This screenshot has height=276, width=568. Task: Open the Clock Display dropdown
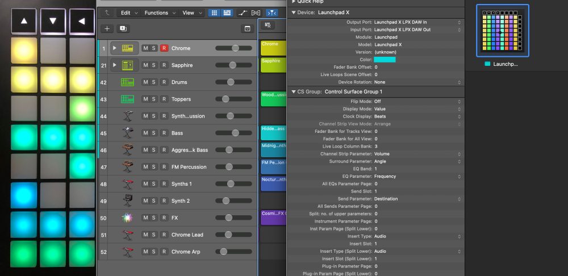tap(417, 116)
